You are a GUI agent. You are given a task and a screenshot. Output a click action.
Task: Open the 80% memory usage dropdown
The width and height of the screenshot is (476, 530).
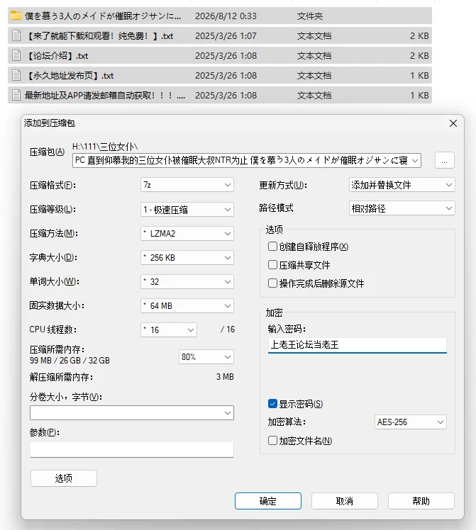(206, 357)
